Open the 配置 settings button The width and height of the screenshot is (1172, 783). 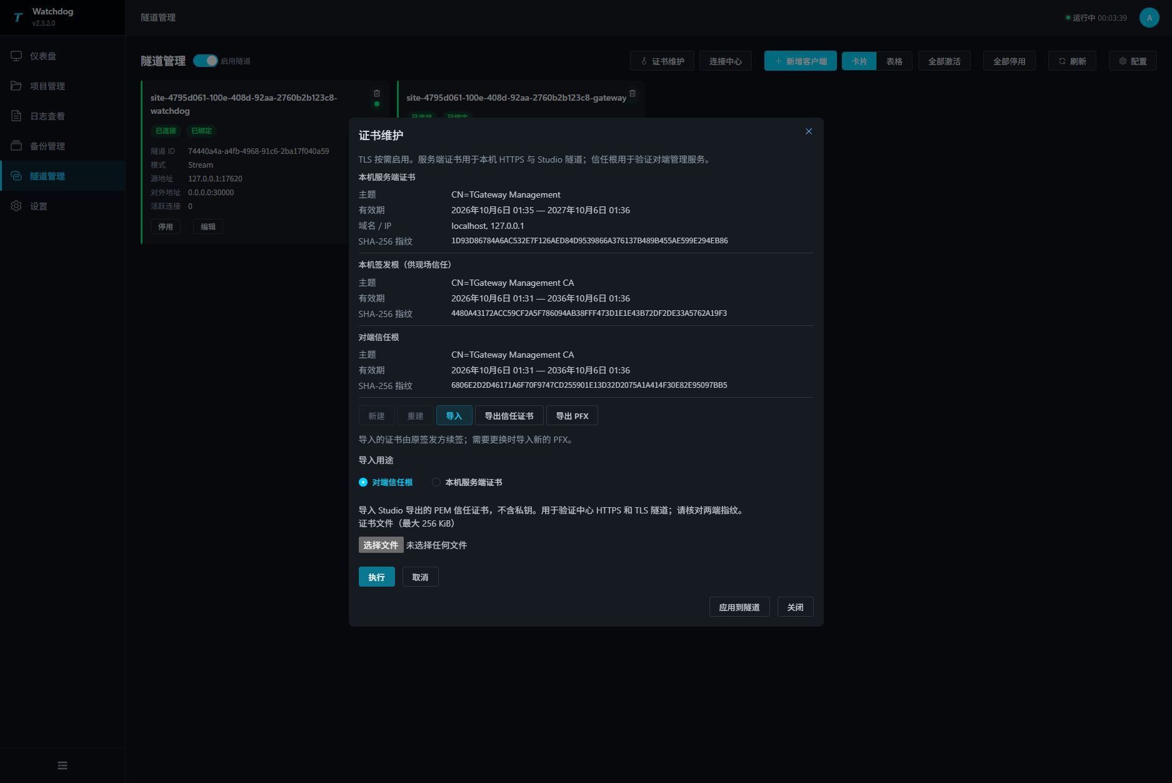(x=1133, y=61)
